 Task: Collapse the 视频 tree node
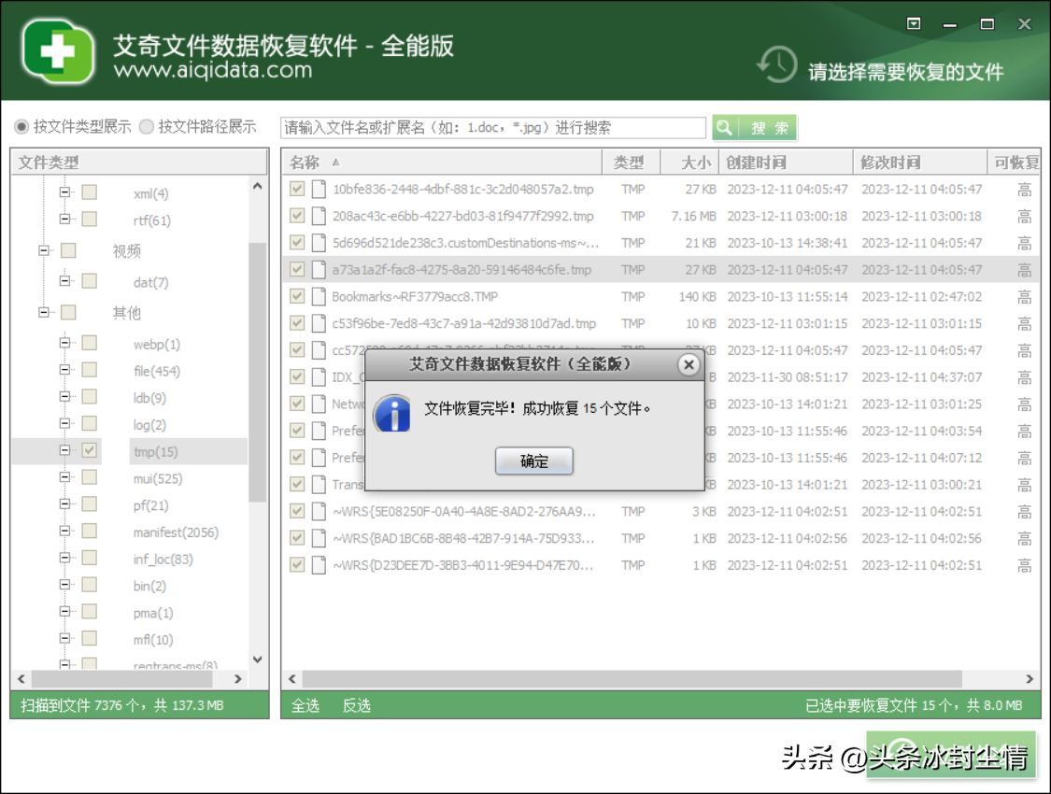tap(44, 250)
